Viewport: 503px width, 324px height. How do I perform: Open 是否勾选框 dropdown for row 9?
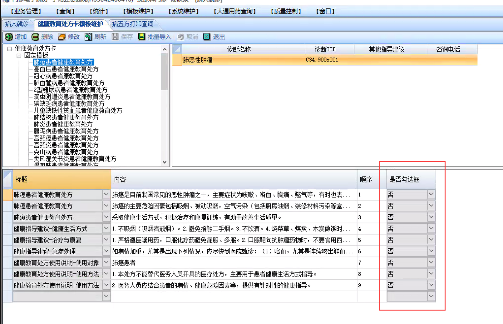(x=431, y=285)
